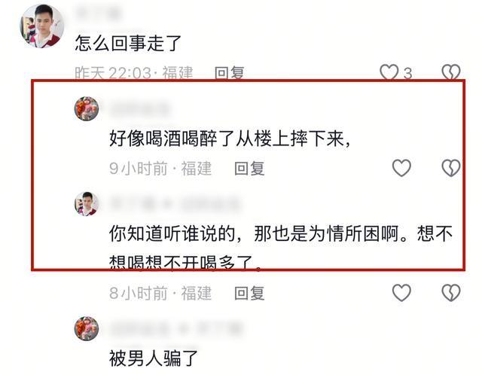Like the reply about 喝酒喝醉了
Viewport: 482px width, 375px height.
tap(401, 168)
